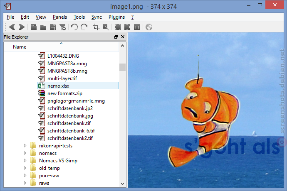
Task: Save the image using floppy disk icon
Action: pos(53,27)
